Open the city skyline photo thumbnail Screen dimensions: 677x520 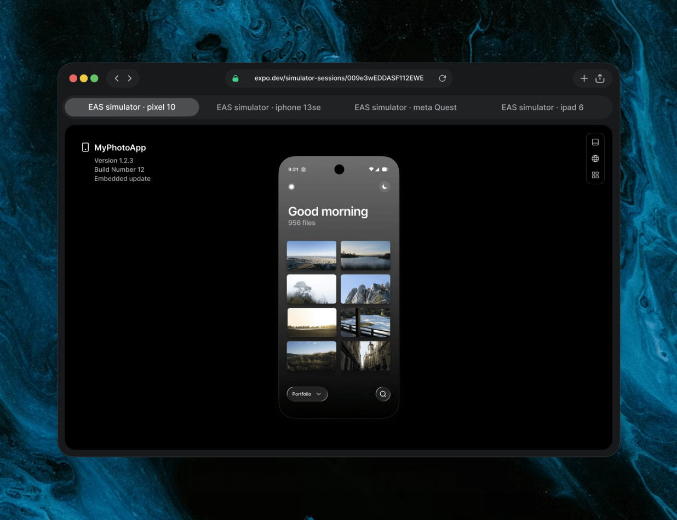tap(312, 256)
